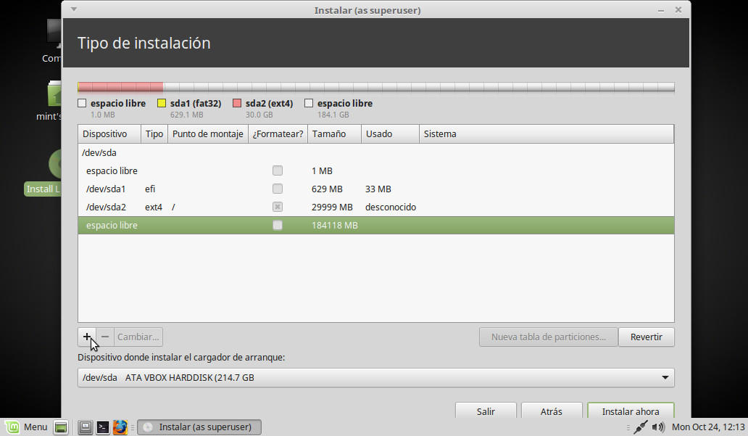Screen dimensions: 748x436
Task: Sort by Tamaño column header
Action: tap(333, 134)
